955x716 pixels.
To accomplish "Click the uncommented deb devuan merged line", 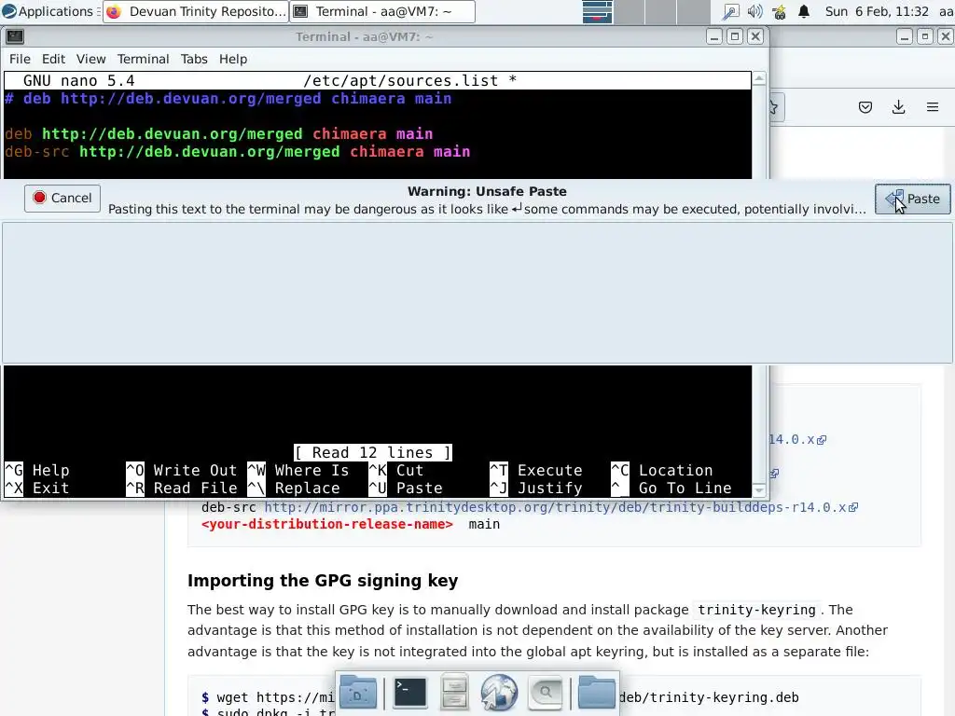I will [x=218, y=134].
